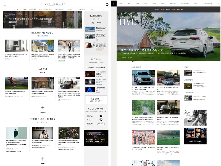Click the search magnifier on Mercedes site
The width and height of the screenshot is (221, 166).
click(219, 4)
